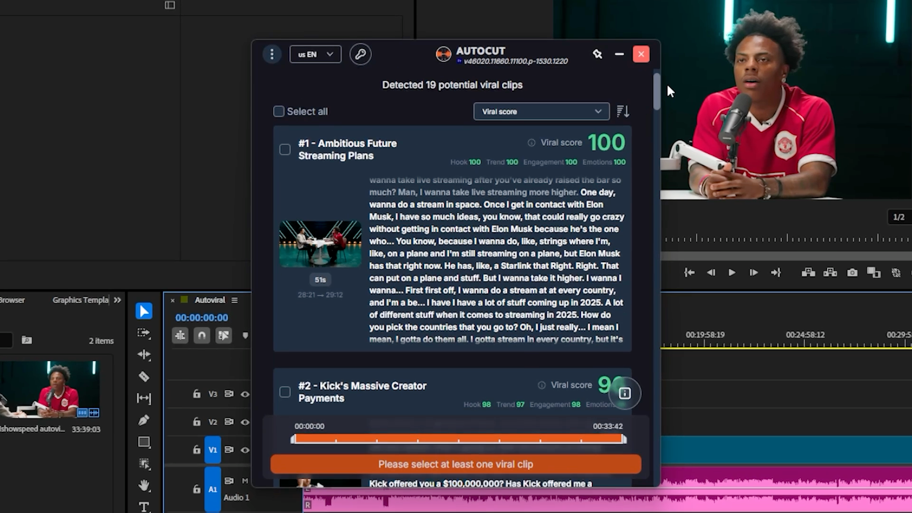Click the Extract button in Program Monitor
Image resolution: width=912 pixels, height=513 pixels.
[830, 273]
